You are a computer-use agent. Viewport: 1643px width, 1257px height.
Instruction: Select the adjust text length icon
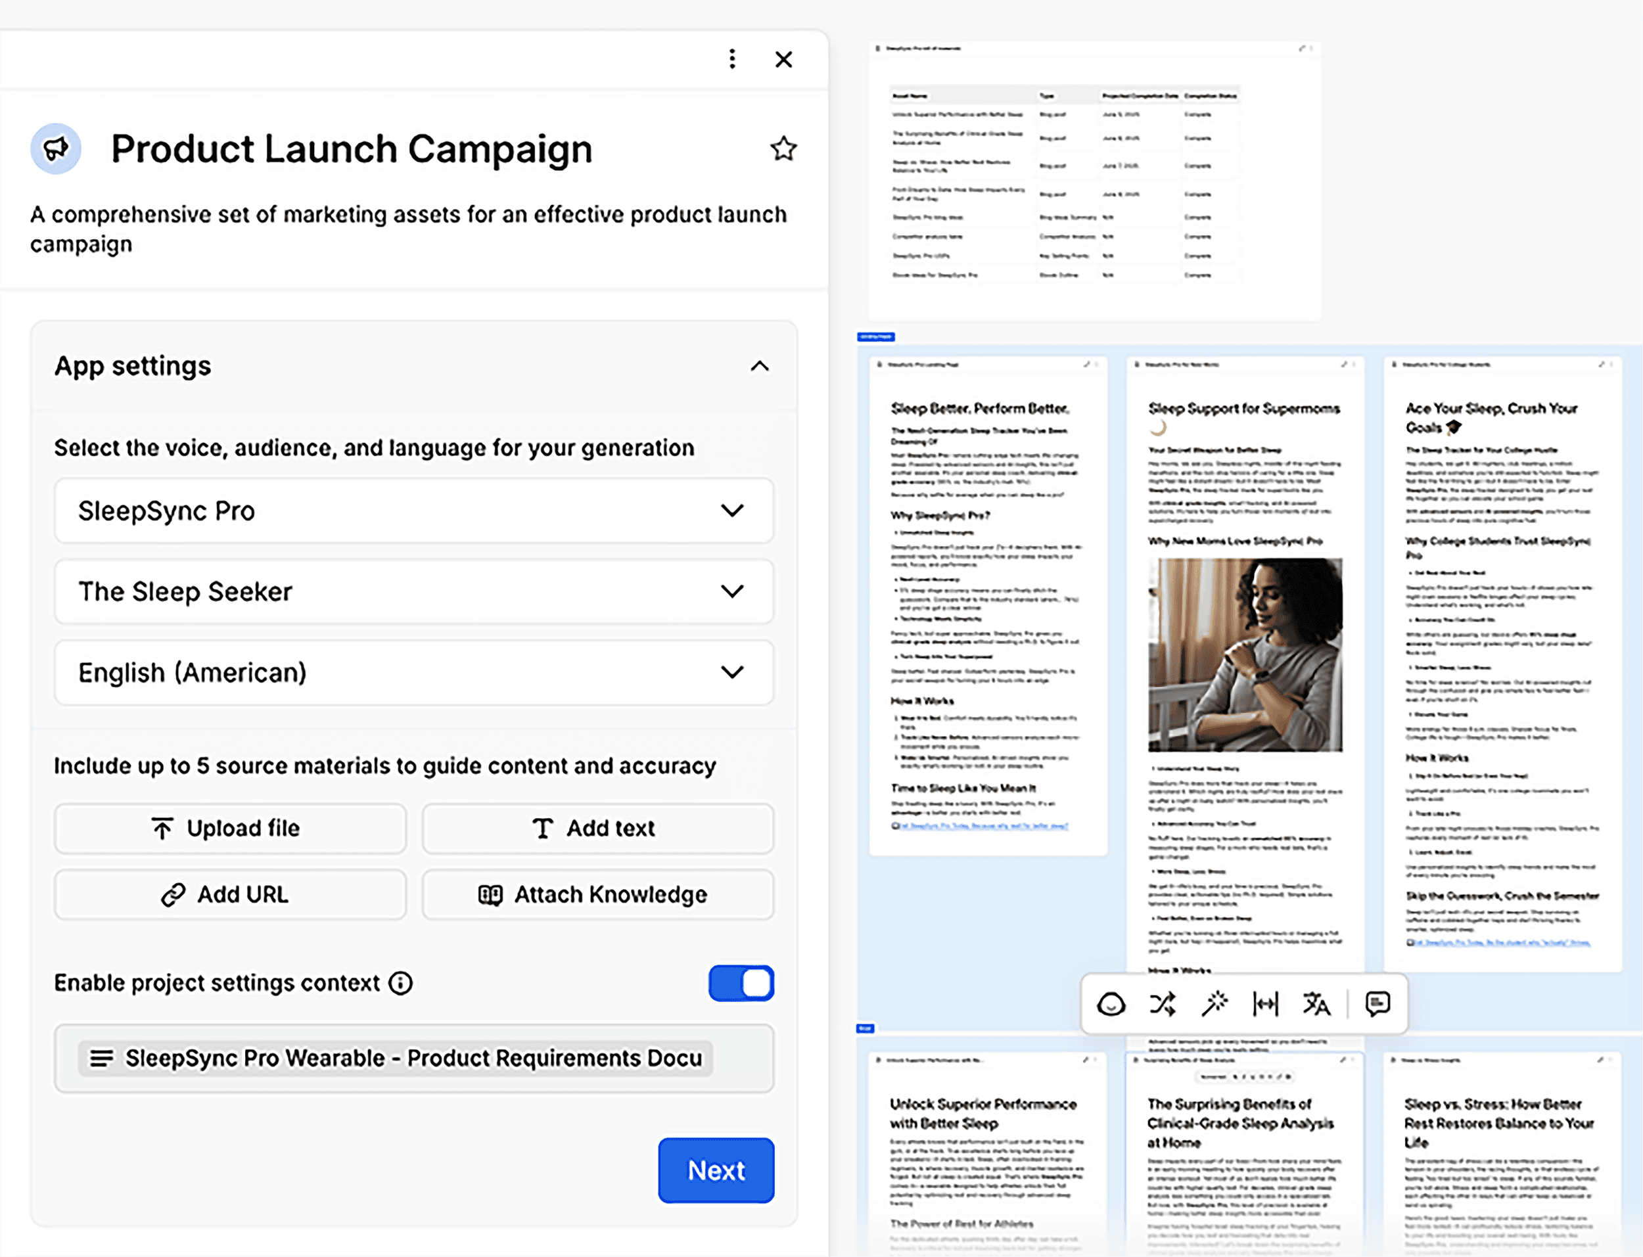tap(1265, 1004)
